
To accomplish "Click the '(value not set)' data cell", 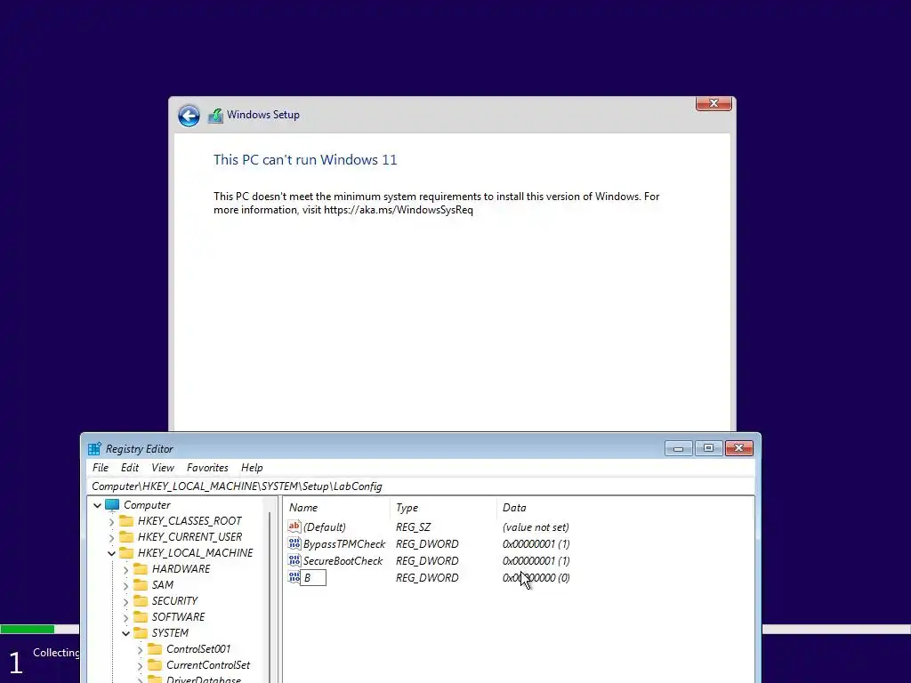I will 536,527.
